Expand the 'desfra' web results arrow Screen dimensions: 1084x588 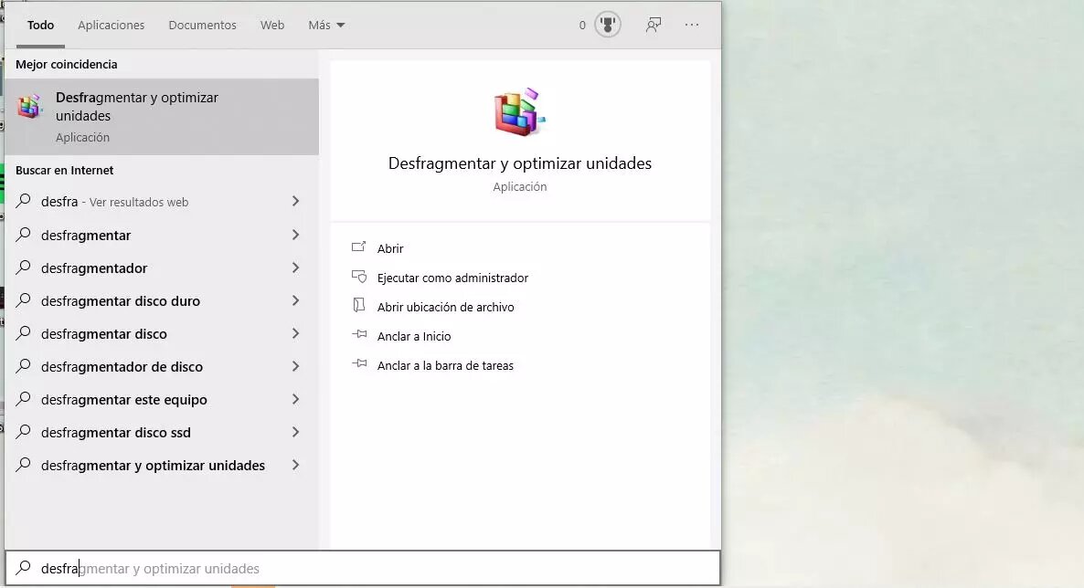click(x=295, y=201)
